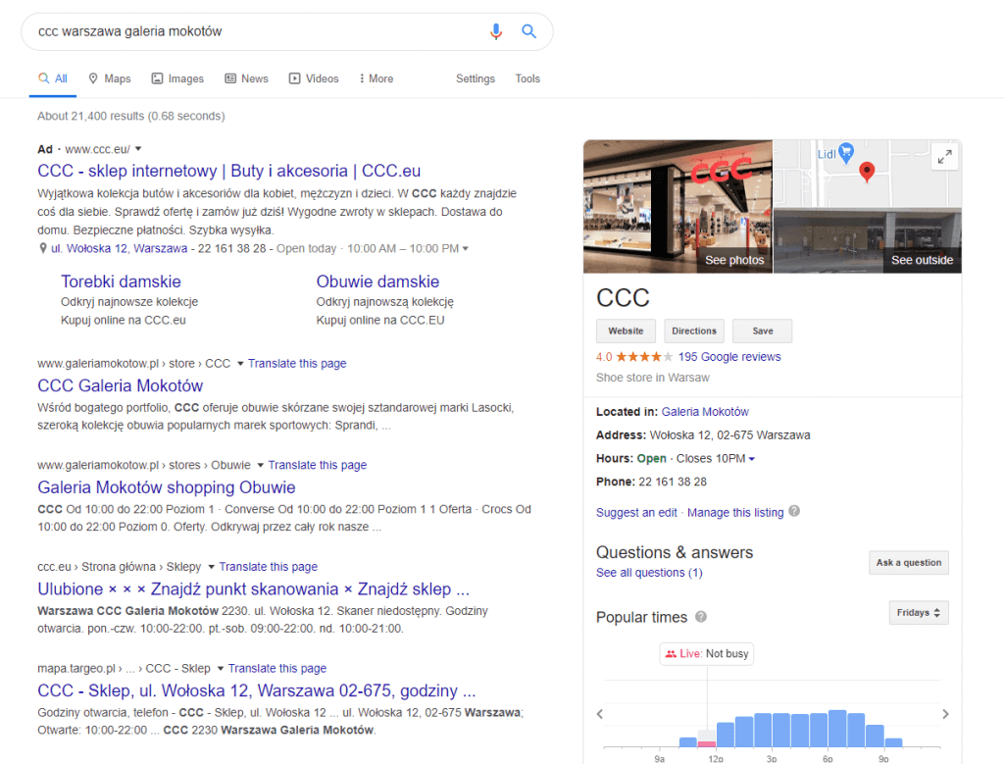Expand the dropdown arrow beside ccc.eu Sklepy breadcrumb
The image size is (1004, 764).
tap(211, 567)
